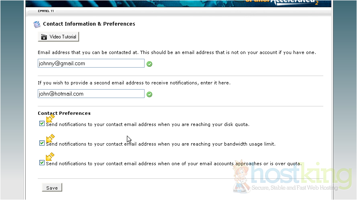Click the bandwidth usage limit label text
The width and height of the screenshot is (357, 200).
tap(161, 144)
